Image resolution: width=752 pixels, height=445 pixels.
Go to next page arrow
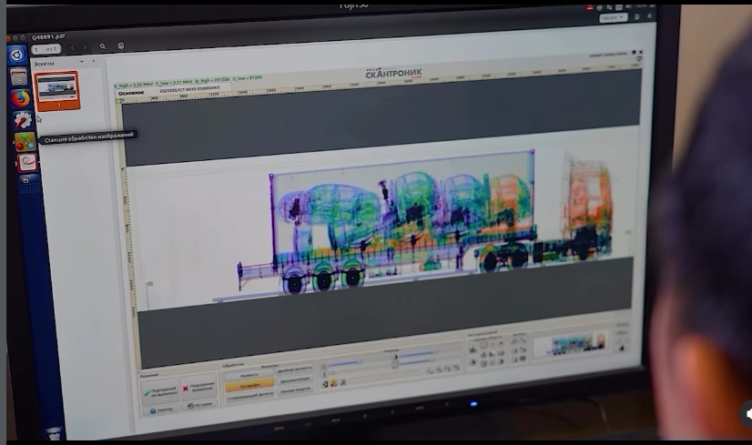(85, 47)
